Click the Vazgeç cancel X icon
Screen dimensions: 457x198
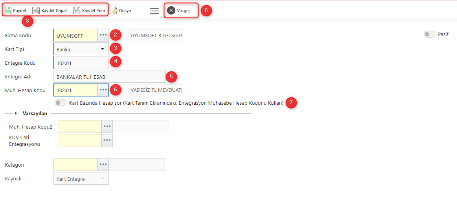171,11
